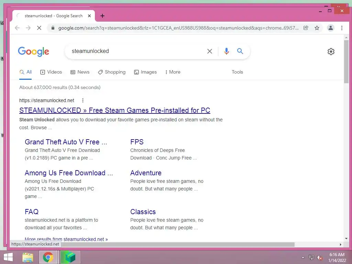Clear the search box with the X
The width and height of the screenshot is (352, 264).
(x=210, y=51)
